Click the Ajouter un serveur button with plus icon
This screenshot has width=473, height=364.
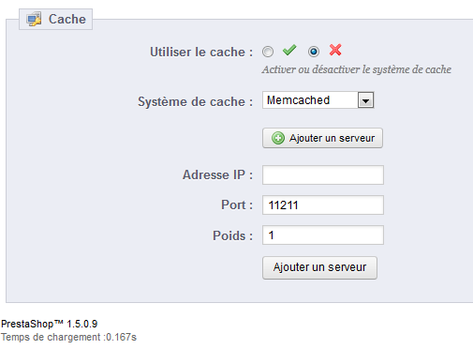pyautogui.click(x=322, y=138)
